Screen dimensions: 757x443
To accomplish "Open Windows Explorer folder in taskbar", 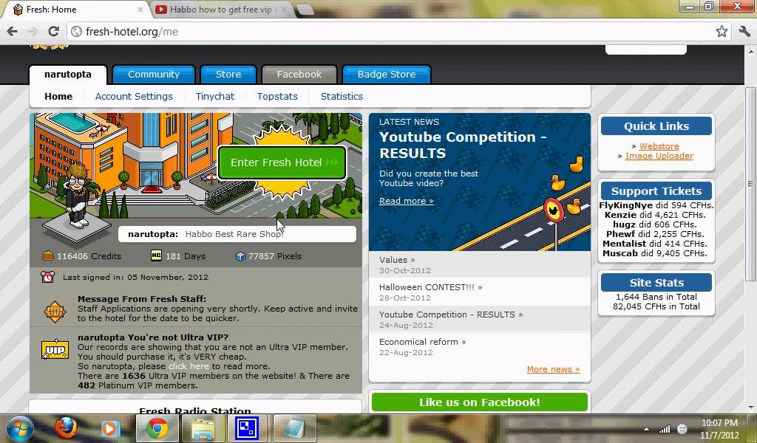I will click(203, 428).
